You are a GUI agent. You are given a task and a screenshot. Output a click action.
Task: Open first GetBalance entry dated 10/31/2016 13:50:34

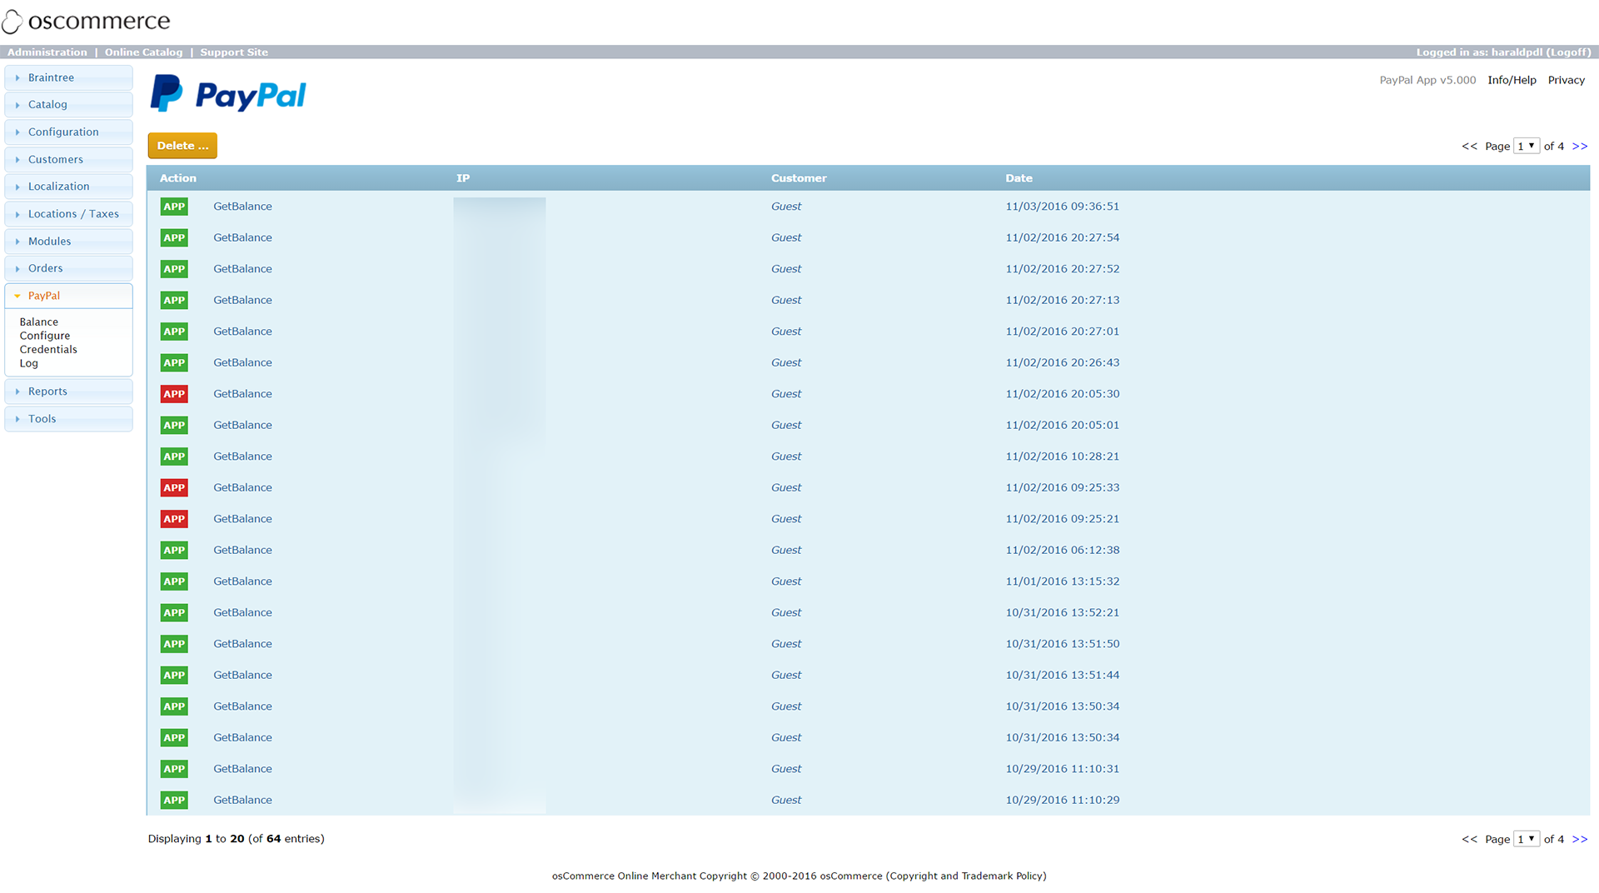tap(242, 706)
